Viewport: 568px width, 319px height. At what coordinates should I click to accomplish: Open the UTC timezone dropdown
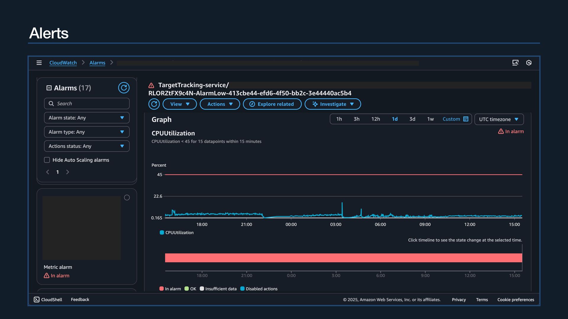(499, 119)
